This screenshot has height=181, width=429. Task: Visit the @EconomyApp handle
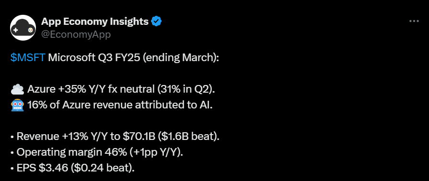click(x=76, y=34)
